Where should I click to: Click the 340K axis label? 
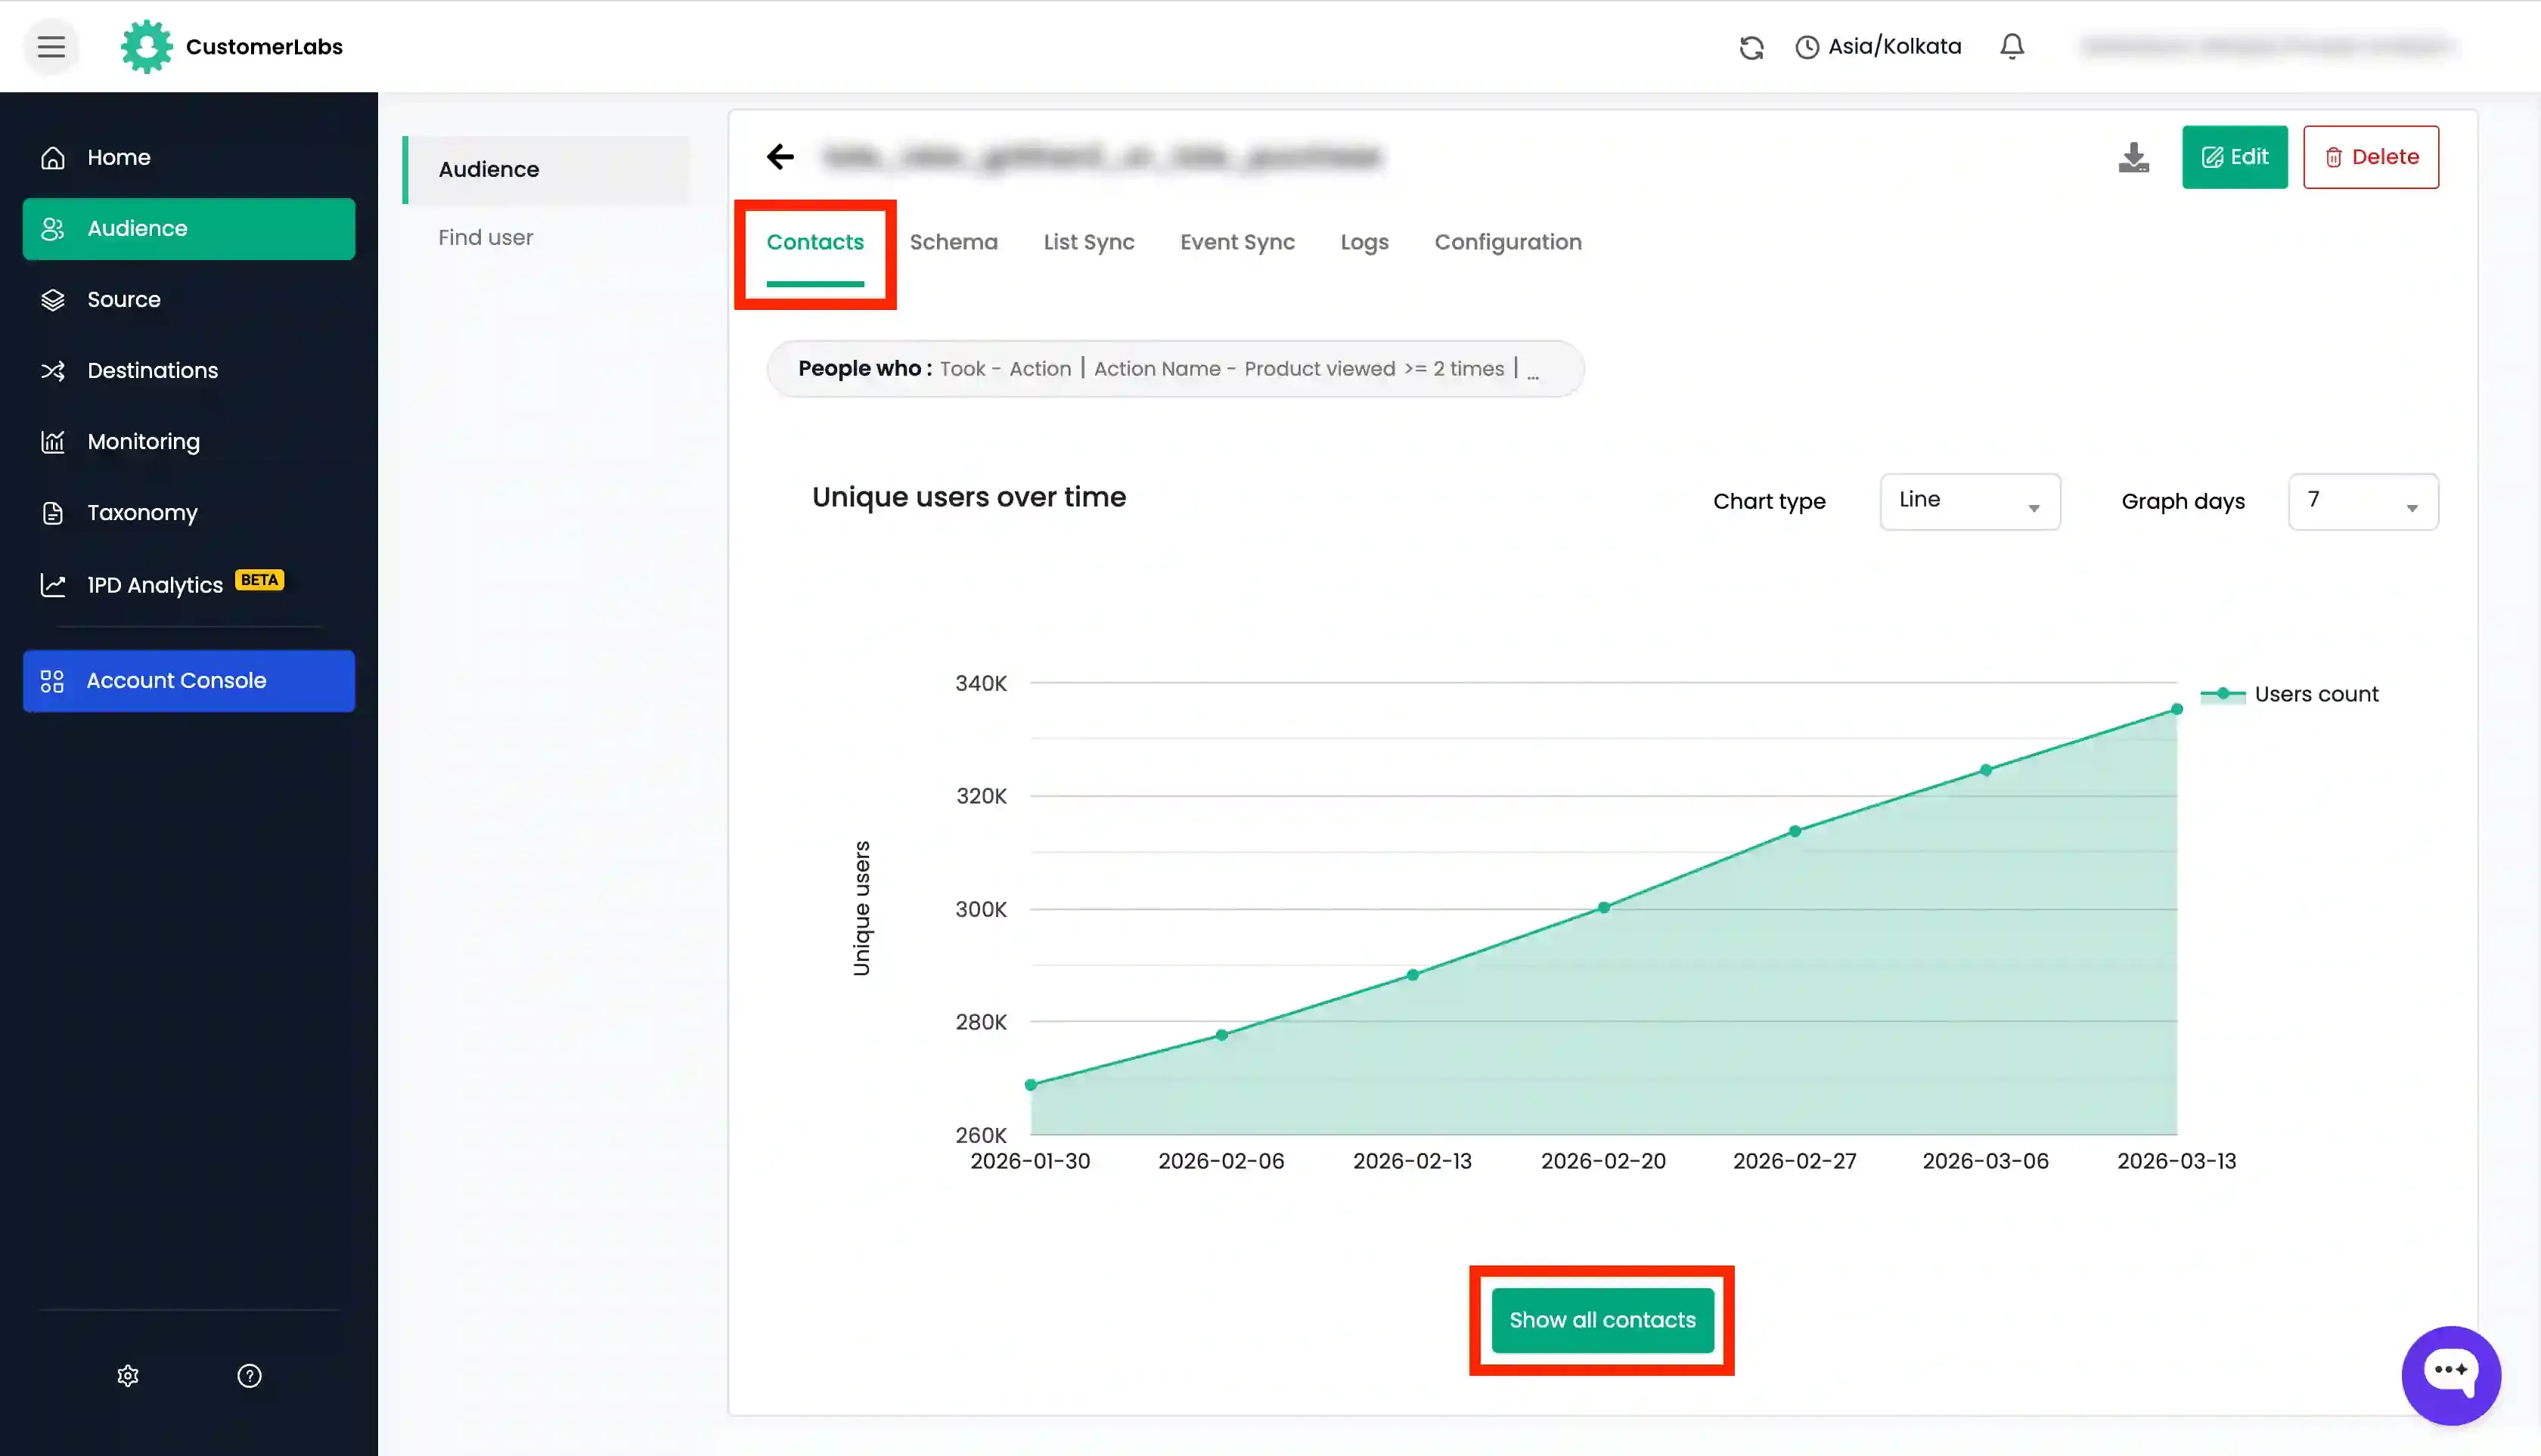click(x=980, y=684)
